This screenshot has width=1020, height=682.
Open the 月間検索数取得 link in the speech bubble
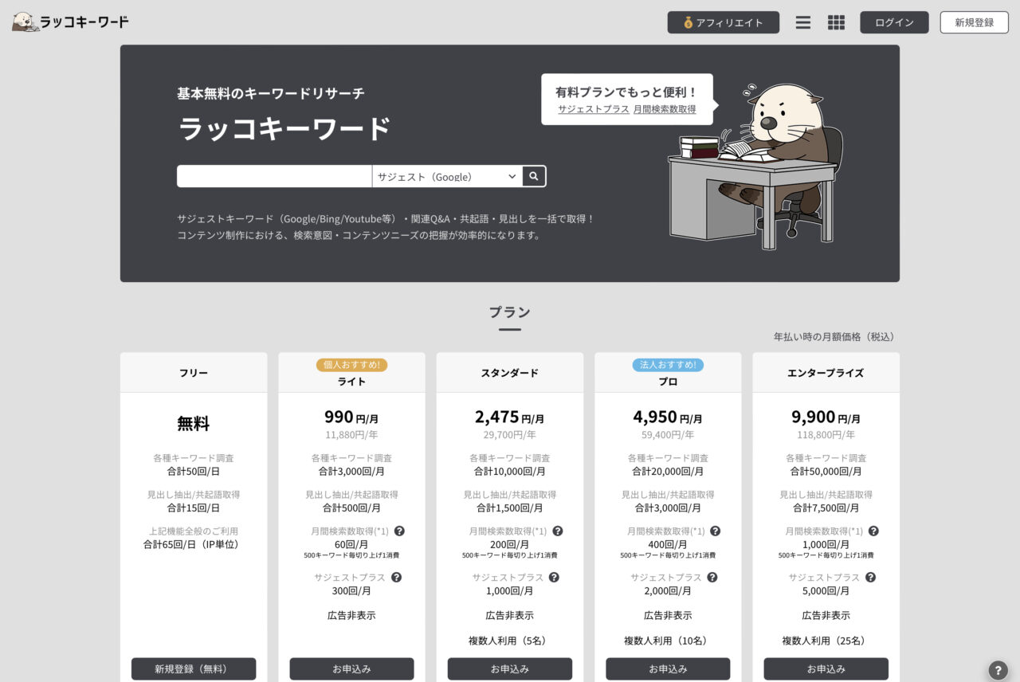point(665,109)
